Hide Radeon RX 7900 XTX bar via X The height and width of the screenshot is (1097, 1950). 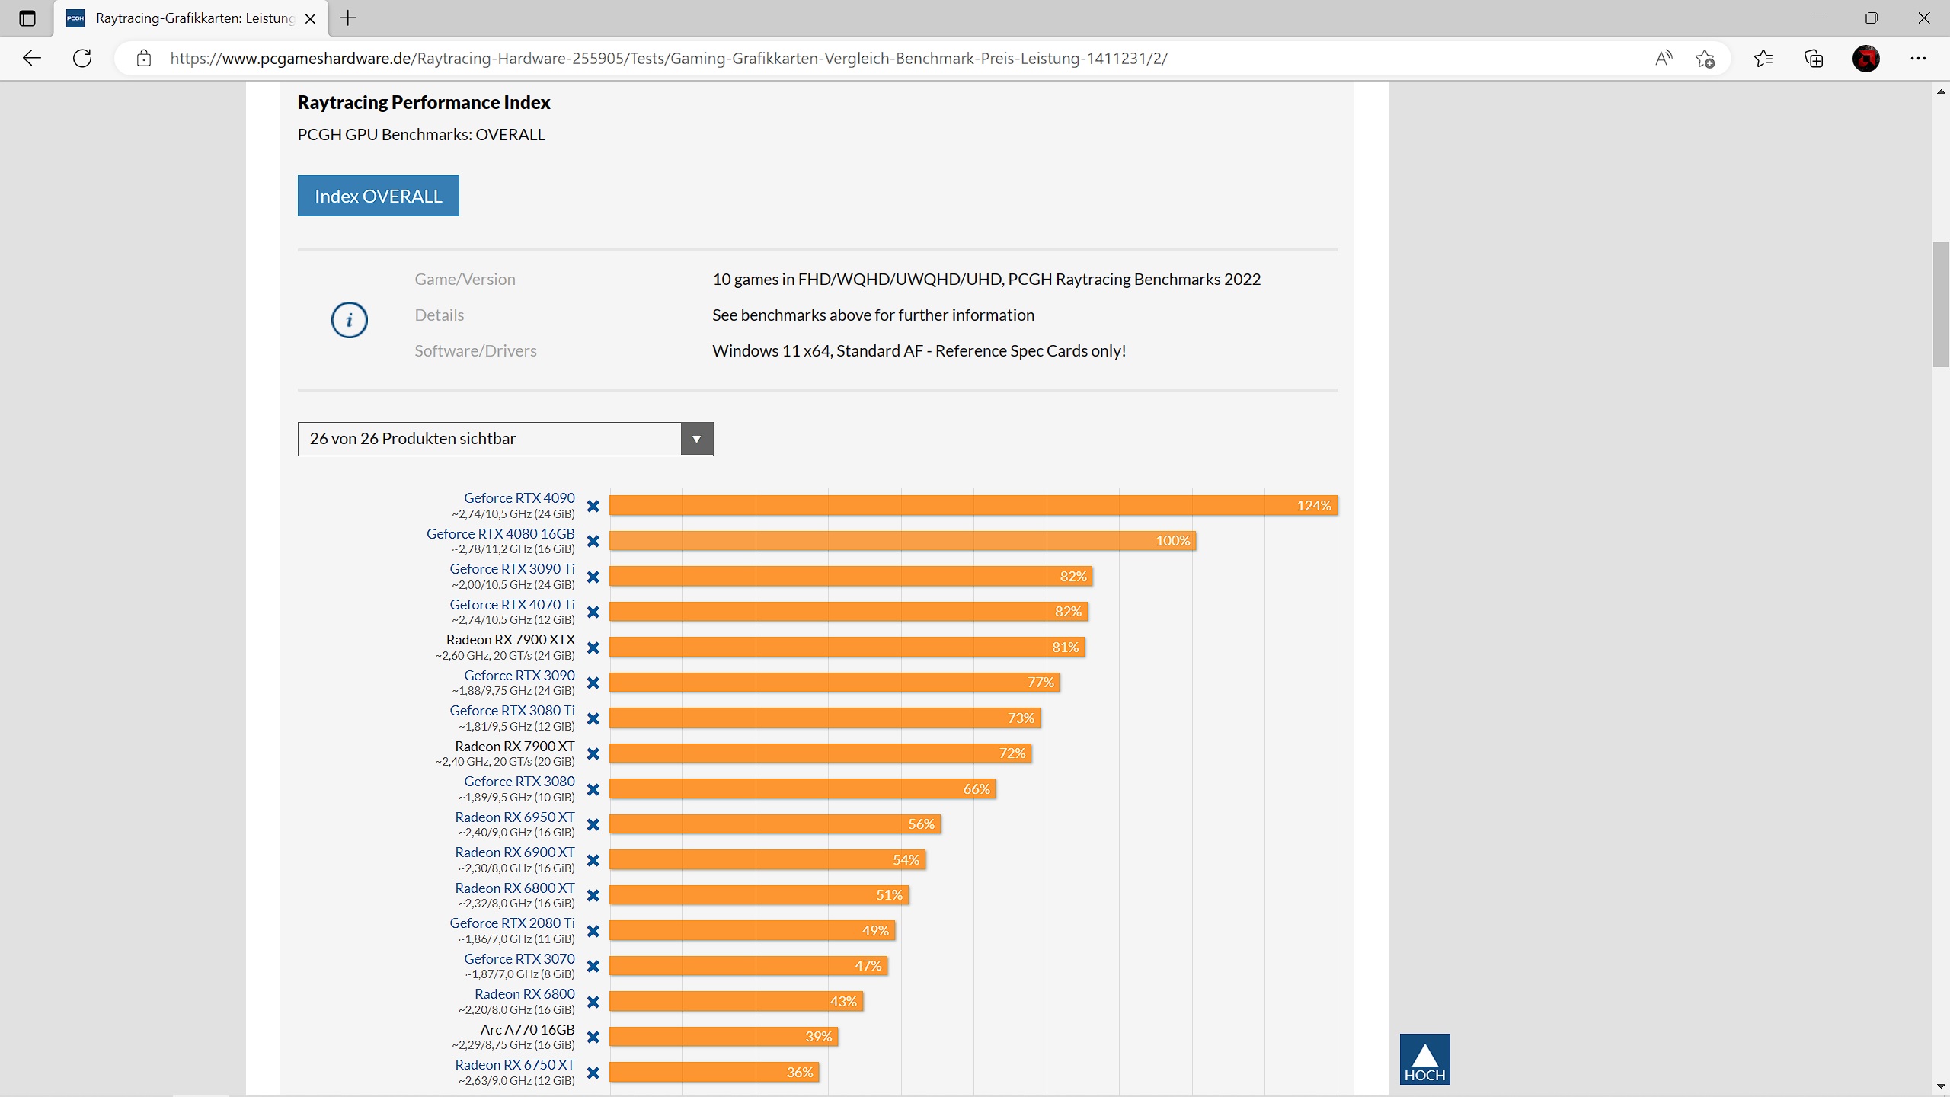(x=593, y=648)
